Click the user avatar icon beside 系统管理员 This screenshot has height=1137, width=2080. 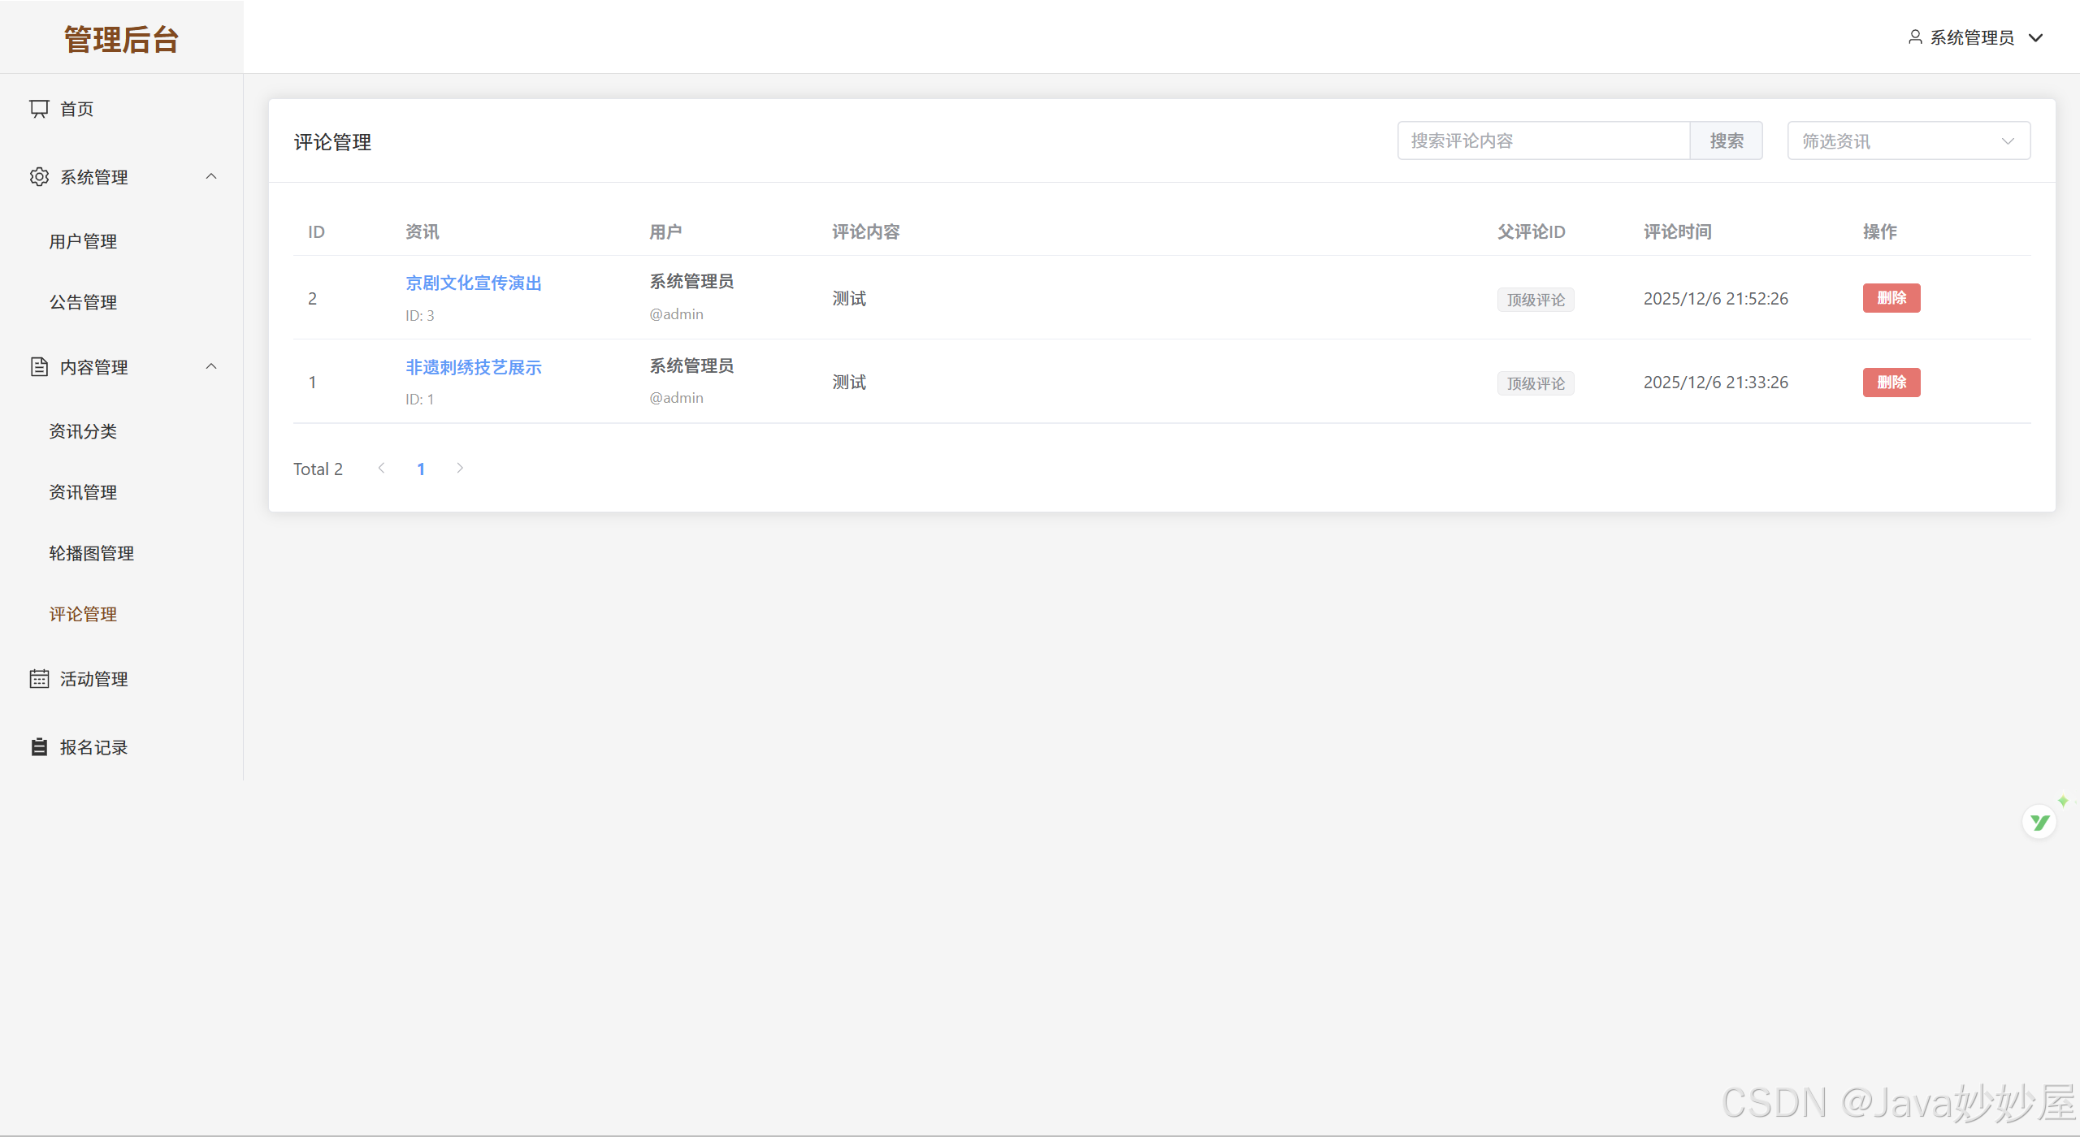[x=1915, y=37]
